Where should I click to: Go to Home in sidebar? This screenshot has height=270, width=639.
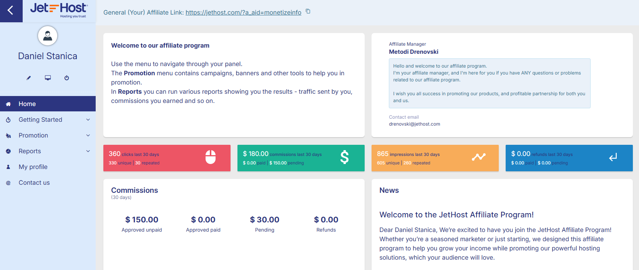(48, 104)
